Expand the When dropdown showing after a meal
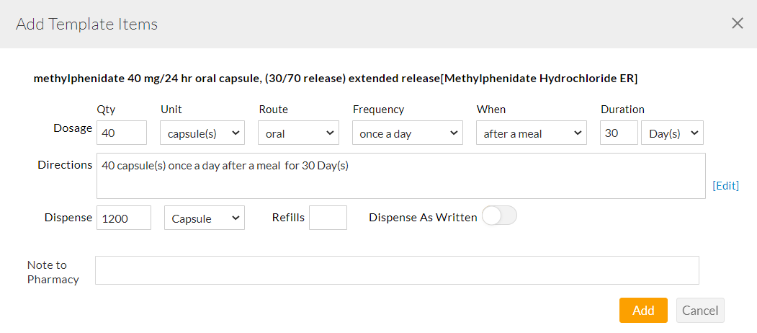The image size is (757, 333). coord(532,133)
